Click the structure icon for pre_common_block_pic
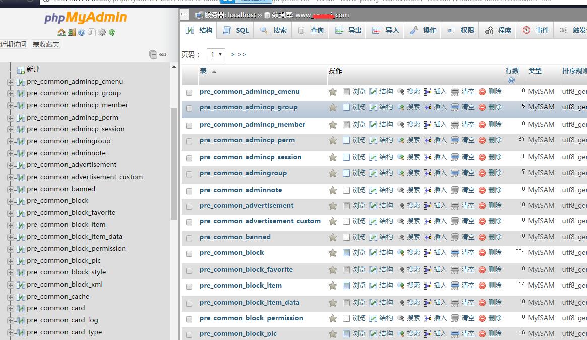 pos(373,333)
